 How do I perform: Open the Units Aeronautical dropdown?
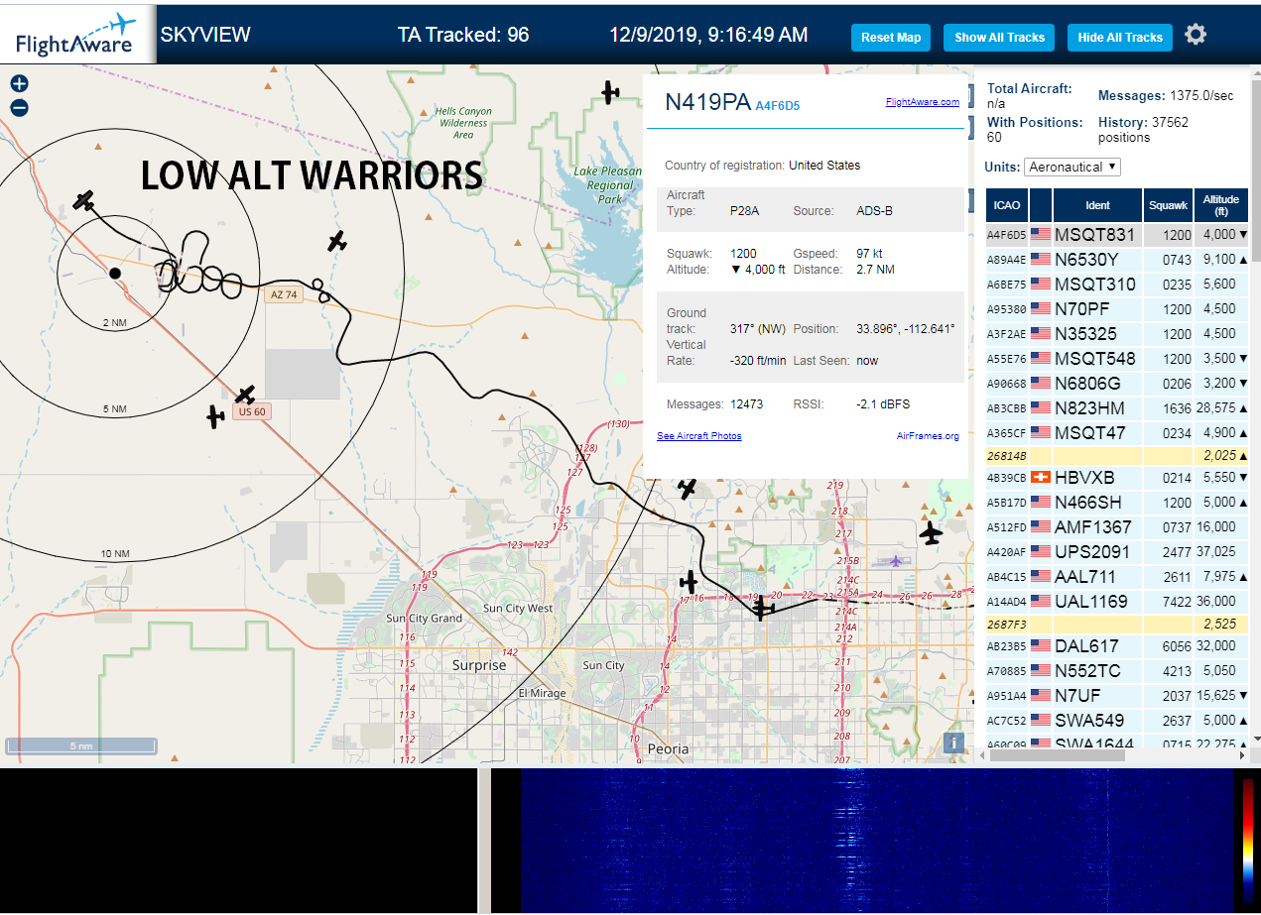pyautogui.click(x=1072, y=167)
